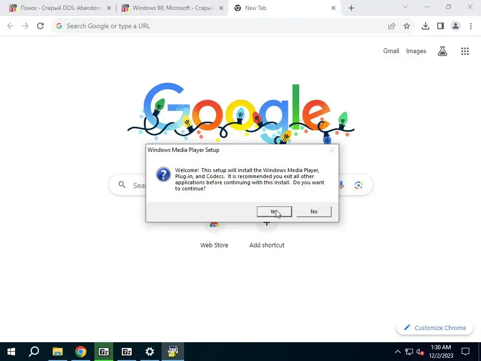
Task: Click the Chrome taskbar icon
Action: (81, 352)
